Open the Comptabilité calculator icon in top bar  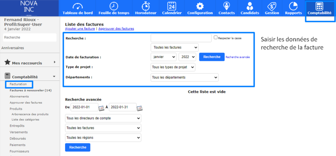(319, 6)
